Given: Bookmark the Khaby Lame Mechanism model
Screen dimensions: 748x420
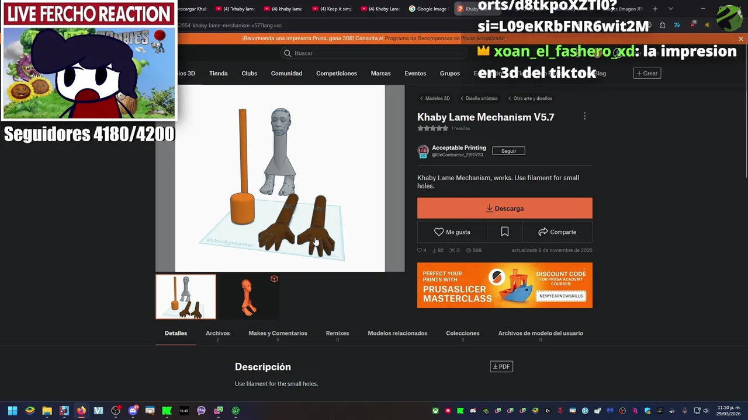Looking at the screenshot, I should click(505, 232).
